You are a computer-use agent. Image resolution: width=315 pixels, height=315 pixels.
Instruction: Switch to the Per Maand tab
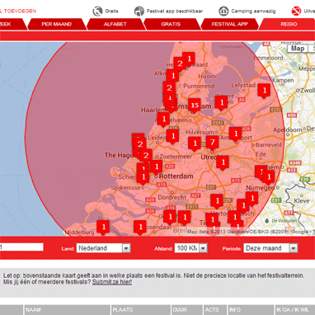[57, 24]
